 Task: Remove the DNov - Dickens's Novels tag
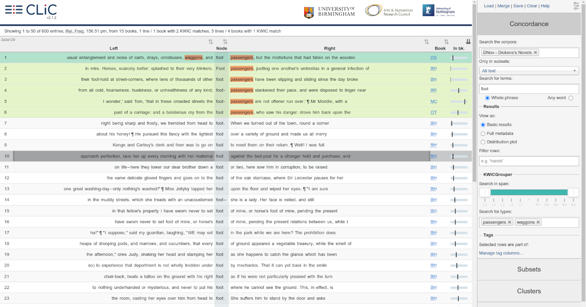[x=535, y=53]
